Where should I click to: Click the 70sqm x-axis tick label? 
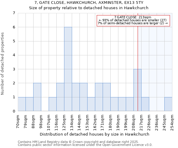tap(18, 121)
